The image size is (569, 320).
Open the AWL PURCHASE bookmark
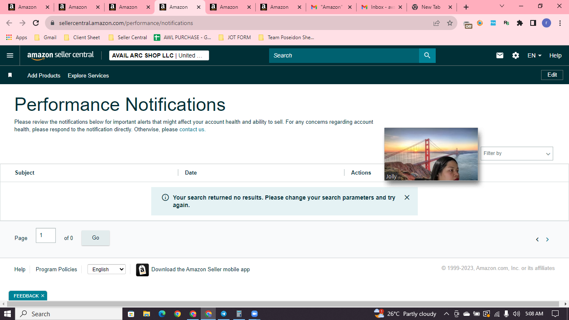182,37
